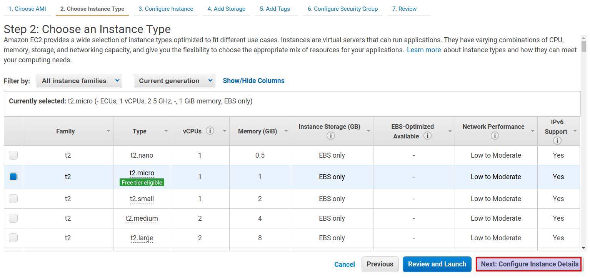Click t2.micro type label
Viewport: 590px width, 278px height.
point(142,173)
